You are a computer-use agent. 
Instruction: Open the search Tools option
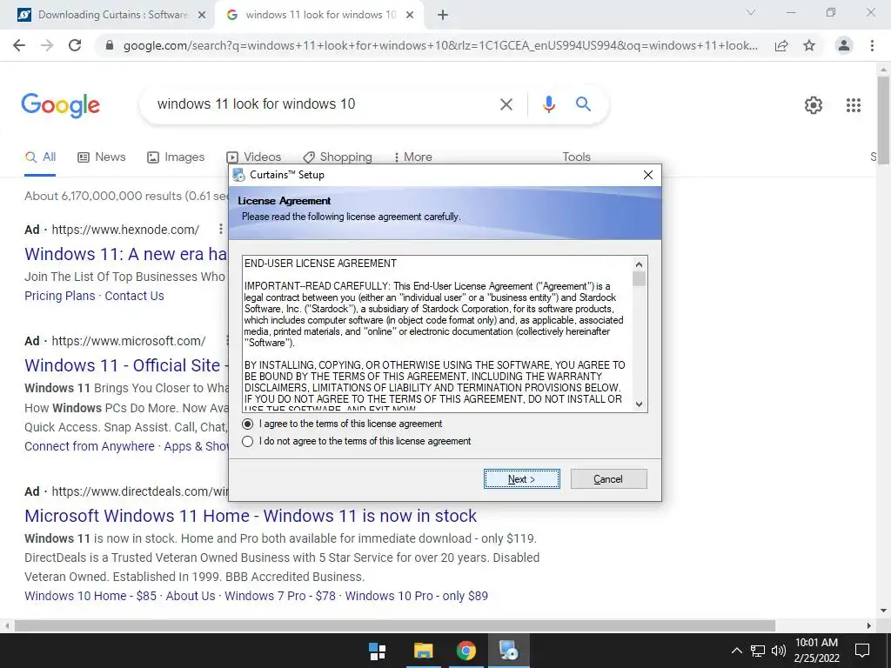pos(576,157)
